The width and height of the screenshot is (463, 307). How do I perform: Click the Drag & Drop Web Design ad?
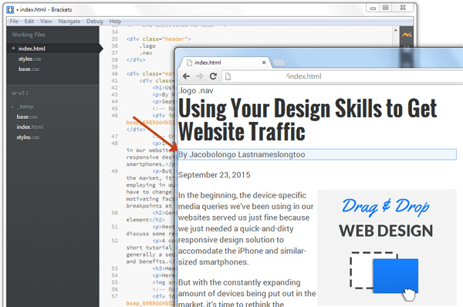tap(387, 248)
